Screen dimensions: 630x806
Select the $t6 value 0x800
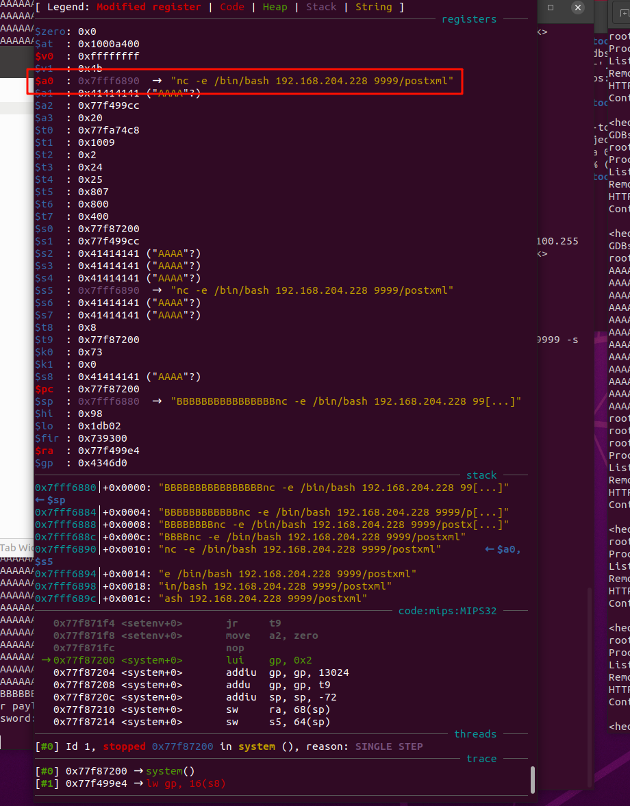tap(93, 205)
